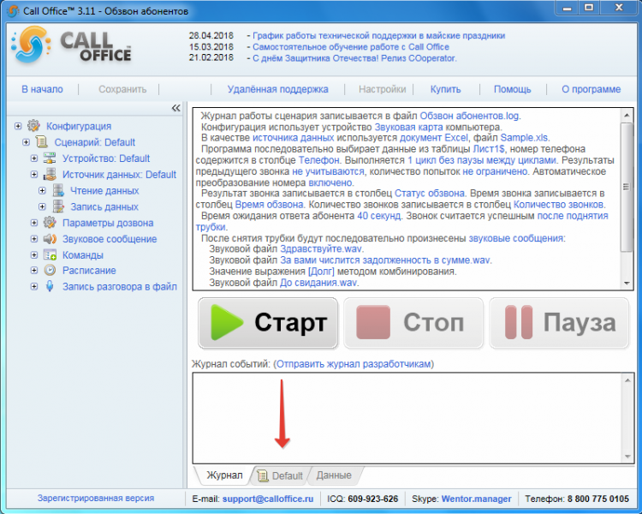Open Самостоятельное обучение работе с Call Office
The width and height of the screenshot is (642, 514).
(351, 47)
